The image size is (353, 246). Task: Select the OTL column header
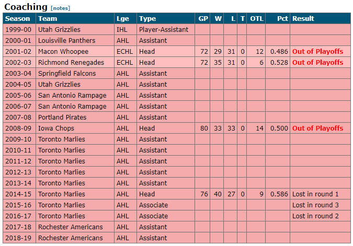[x=257, y=18]
